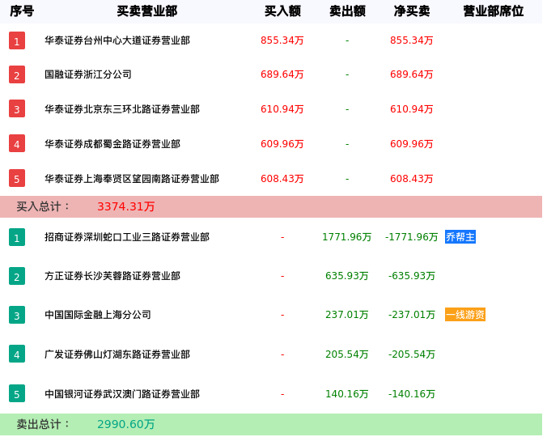
Task: Click the red rank 1 badge for 华泰证券台州
Action: click(x=17, y=40)
